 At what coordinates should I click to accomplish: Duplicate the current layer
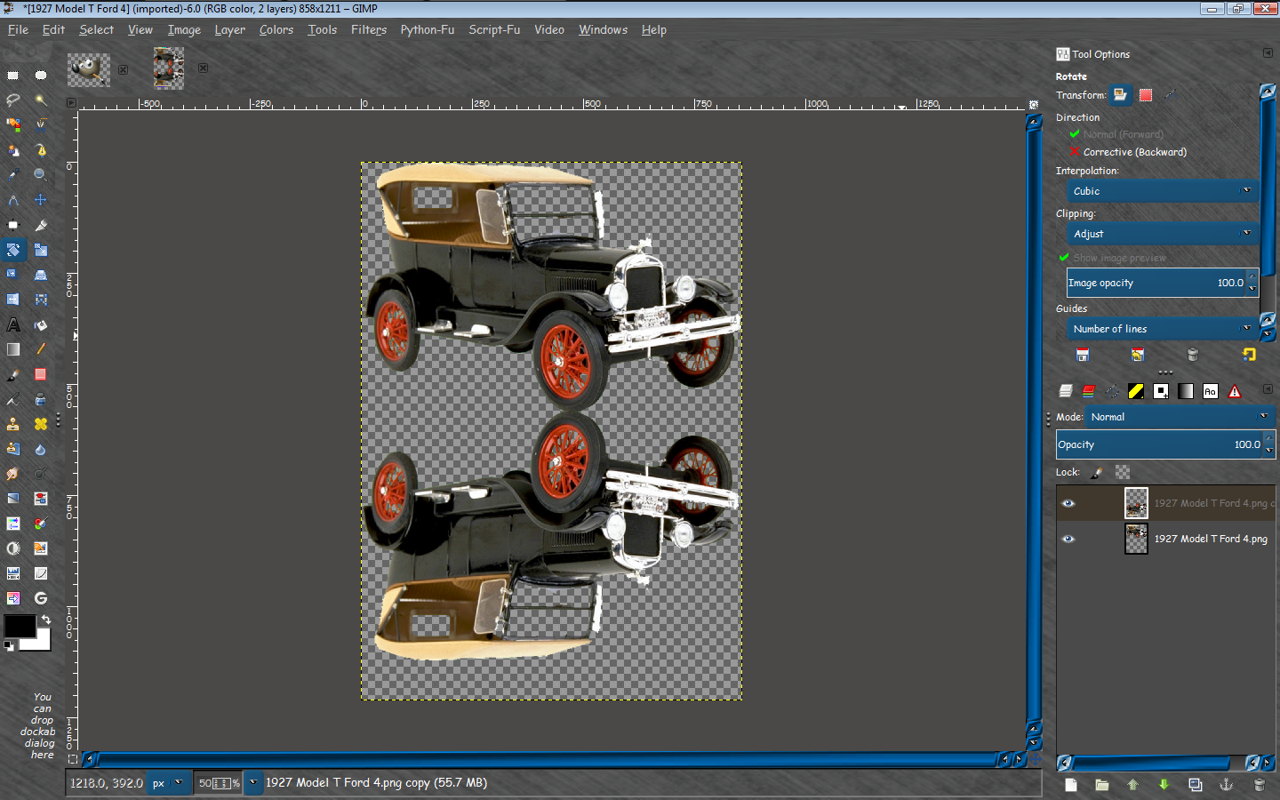[1195, 784]
